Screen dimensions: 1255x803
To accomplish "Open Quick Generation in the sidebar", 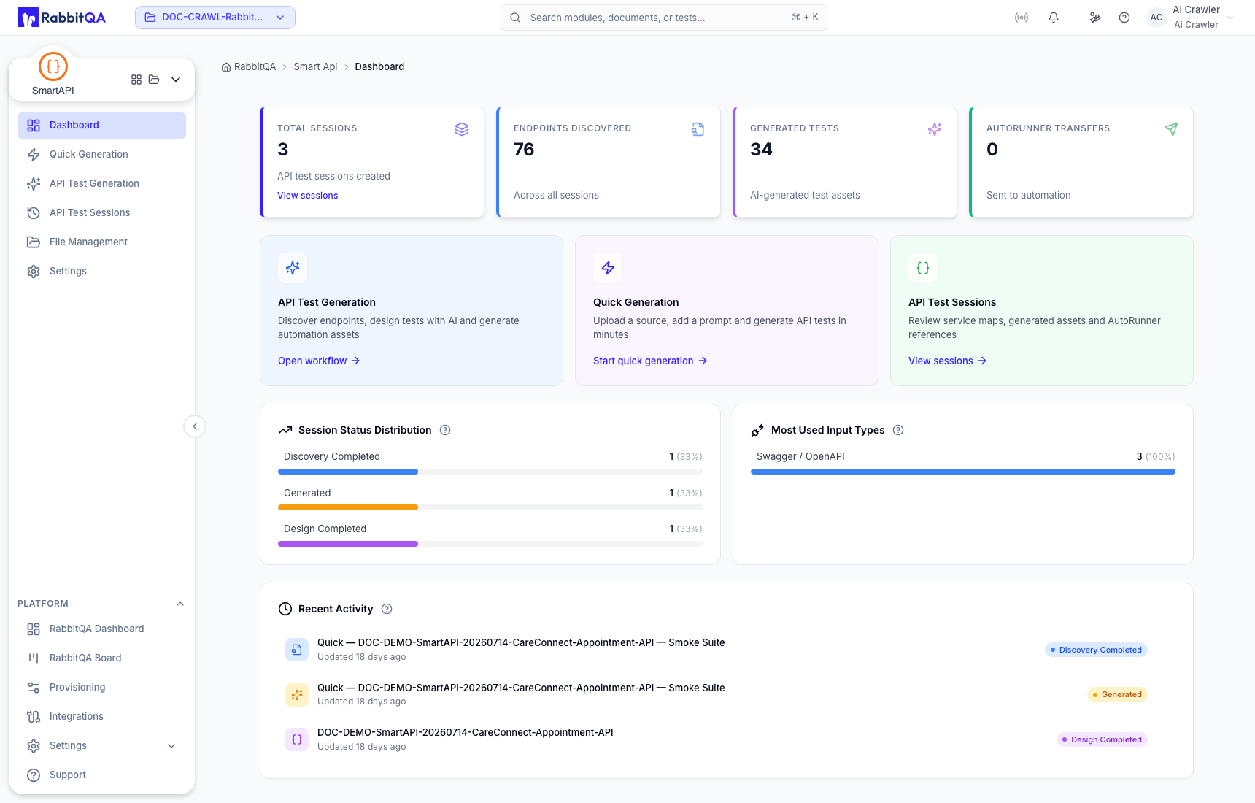I will click(x=101, y=155).
